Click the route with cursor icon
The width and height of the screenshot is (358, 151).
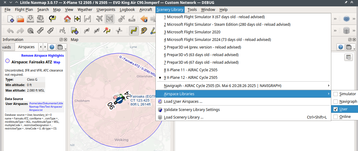click(x=62, y=31)
